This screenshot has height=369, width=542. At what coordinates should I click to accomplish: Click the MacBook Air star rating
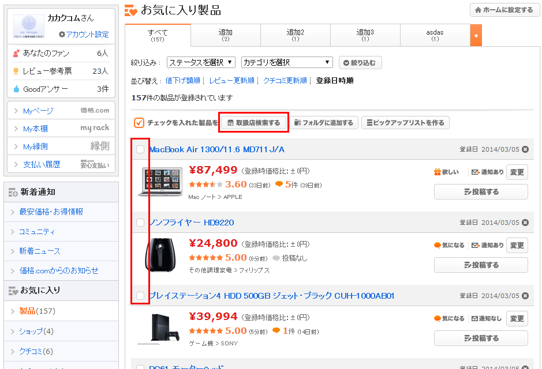pos(205,184)
